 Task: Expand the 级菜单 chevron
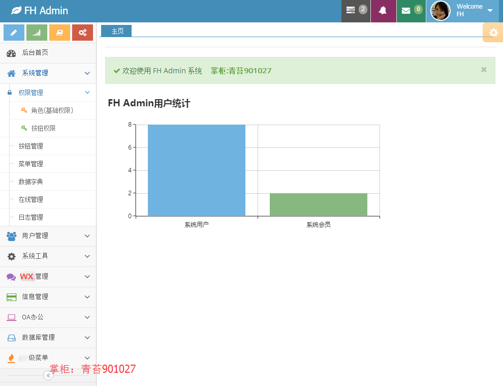(x=87, y=358)
